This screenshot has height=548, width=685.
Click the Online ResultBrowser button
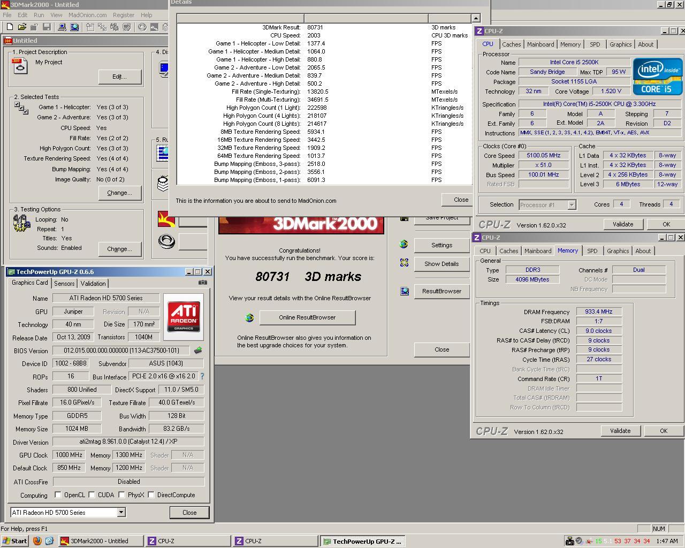click(307, 317)
